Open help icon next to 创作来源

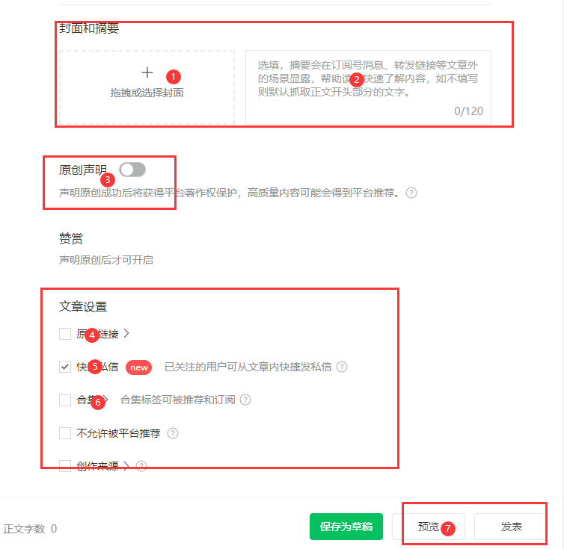[141, 466]
